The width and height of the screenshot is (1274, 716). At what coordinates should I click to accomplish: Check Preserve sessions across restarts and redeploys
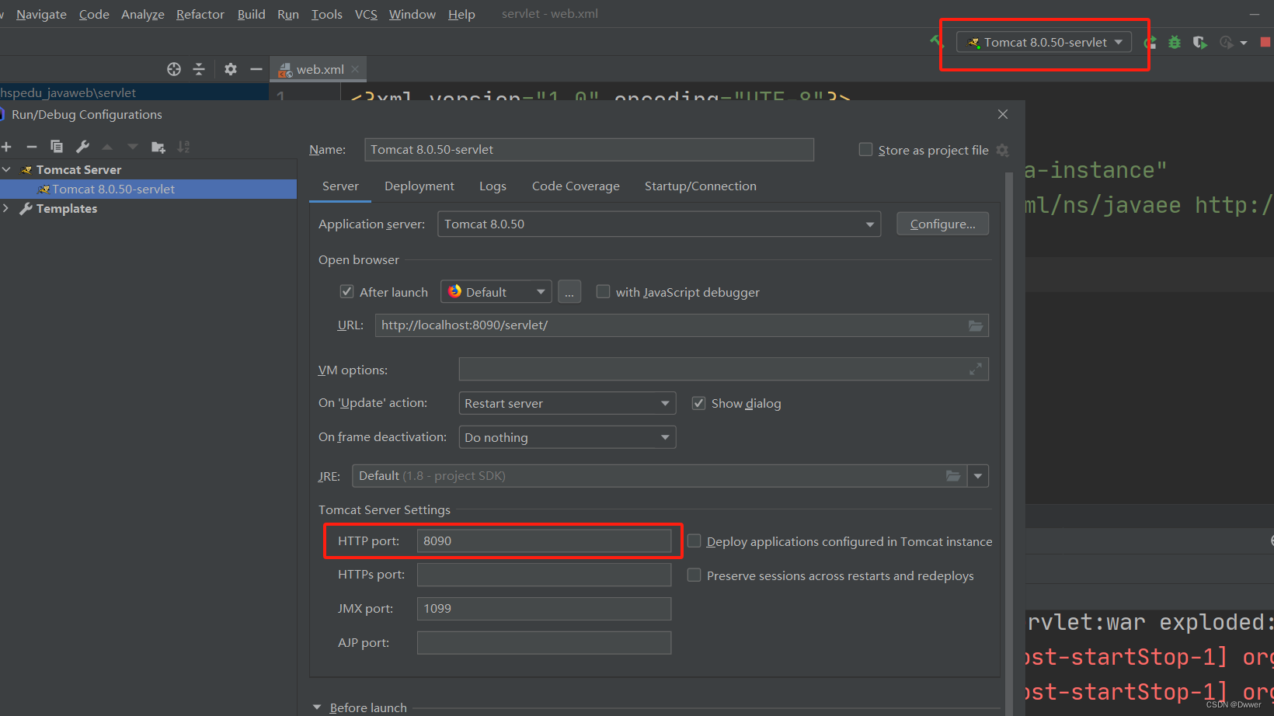694,575
